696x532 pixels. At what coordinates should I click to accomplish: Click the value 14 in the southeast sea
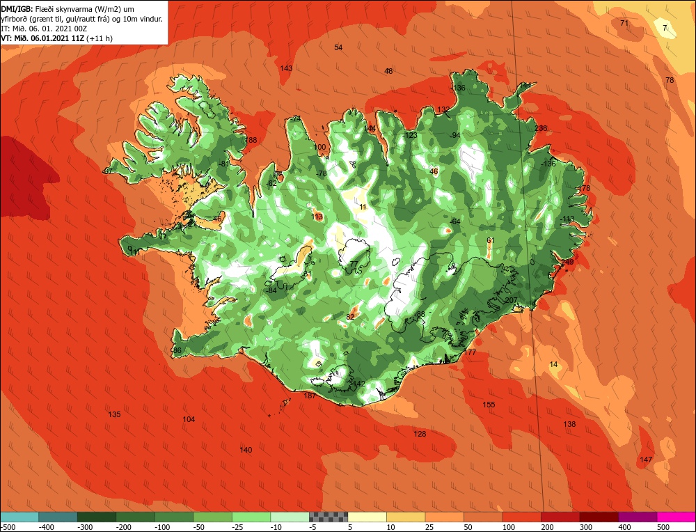(553, 365)
